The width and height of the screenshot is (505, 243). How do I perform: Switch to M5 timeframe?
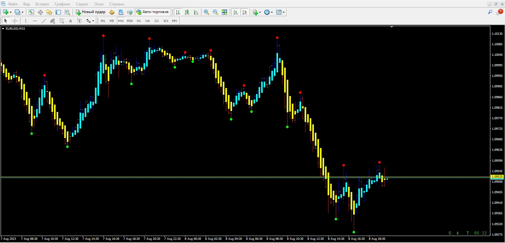tap(112, 21)
